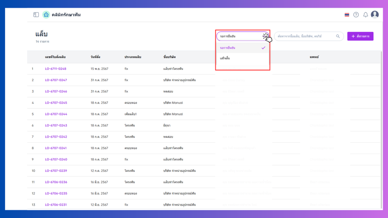Viewport: 388px width, 218px height.
Task: Open lab order LO-6707-0244
Action: (56, 114)
